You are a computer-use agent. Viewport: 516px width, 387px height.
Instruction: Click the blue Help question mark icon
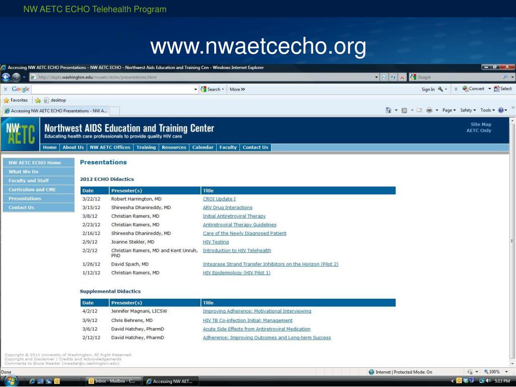501,110
